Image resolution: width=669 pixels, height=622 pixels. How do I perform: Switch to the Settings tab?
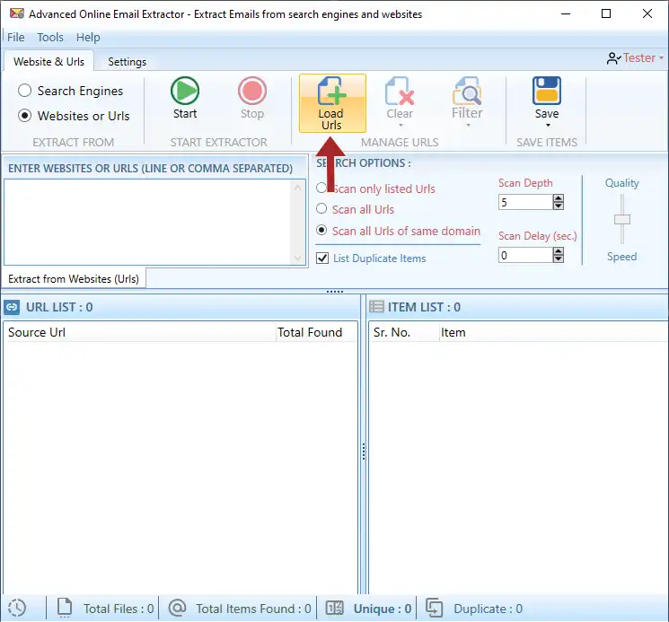[128, 62]
